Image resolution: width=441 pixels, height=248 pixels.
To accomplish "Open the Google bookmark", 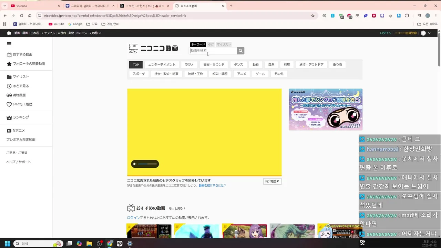I will [75, 24].
